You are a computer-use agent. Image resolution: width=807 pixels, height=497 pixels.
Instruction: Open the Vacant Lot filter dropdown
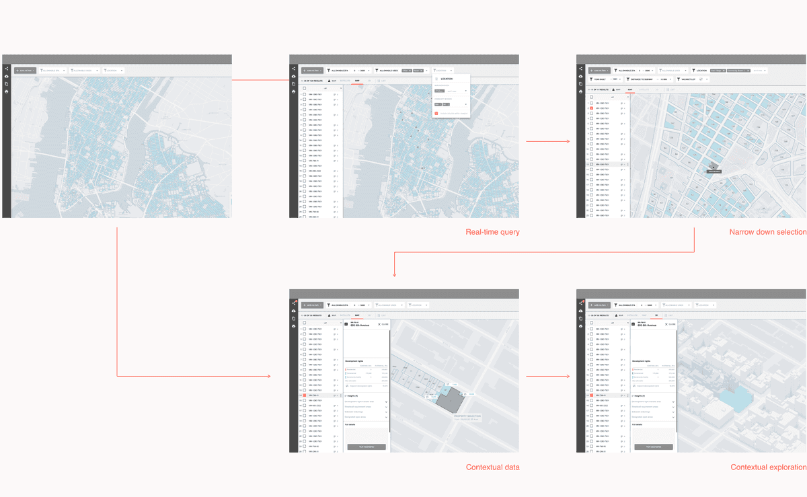(x=707, y=79)
